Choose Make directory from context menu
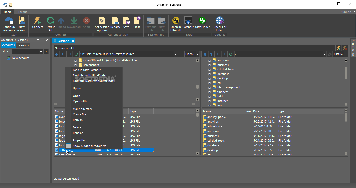The width and height of the screenshot is (356, 188). (x=82, y=109)
